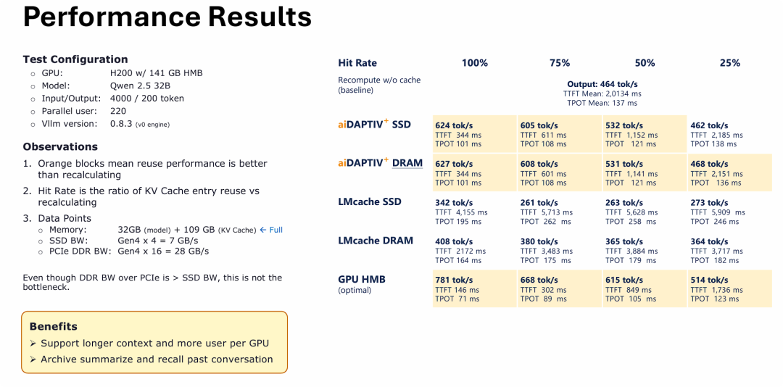This screenshot has height=387, width=783.
Task: Click the Performance Results title
Action: pos(167,17)
